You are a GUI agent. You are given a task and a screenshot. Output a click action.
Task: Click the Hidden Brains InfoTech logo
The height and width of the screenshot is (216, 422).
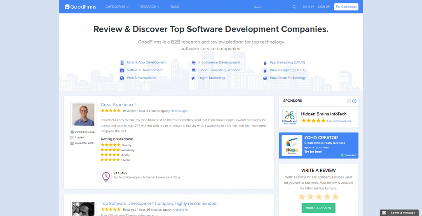click(x=290, y=117)
